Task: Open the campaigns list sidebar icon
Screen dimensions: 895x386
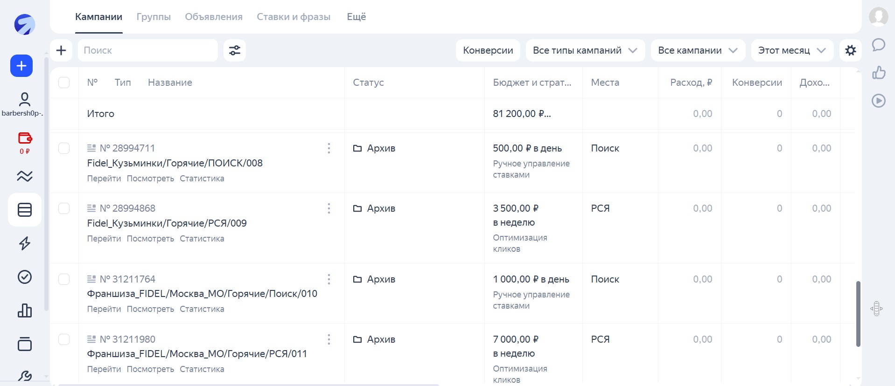Action: pos(25,210)
